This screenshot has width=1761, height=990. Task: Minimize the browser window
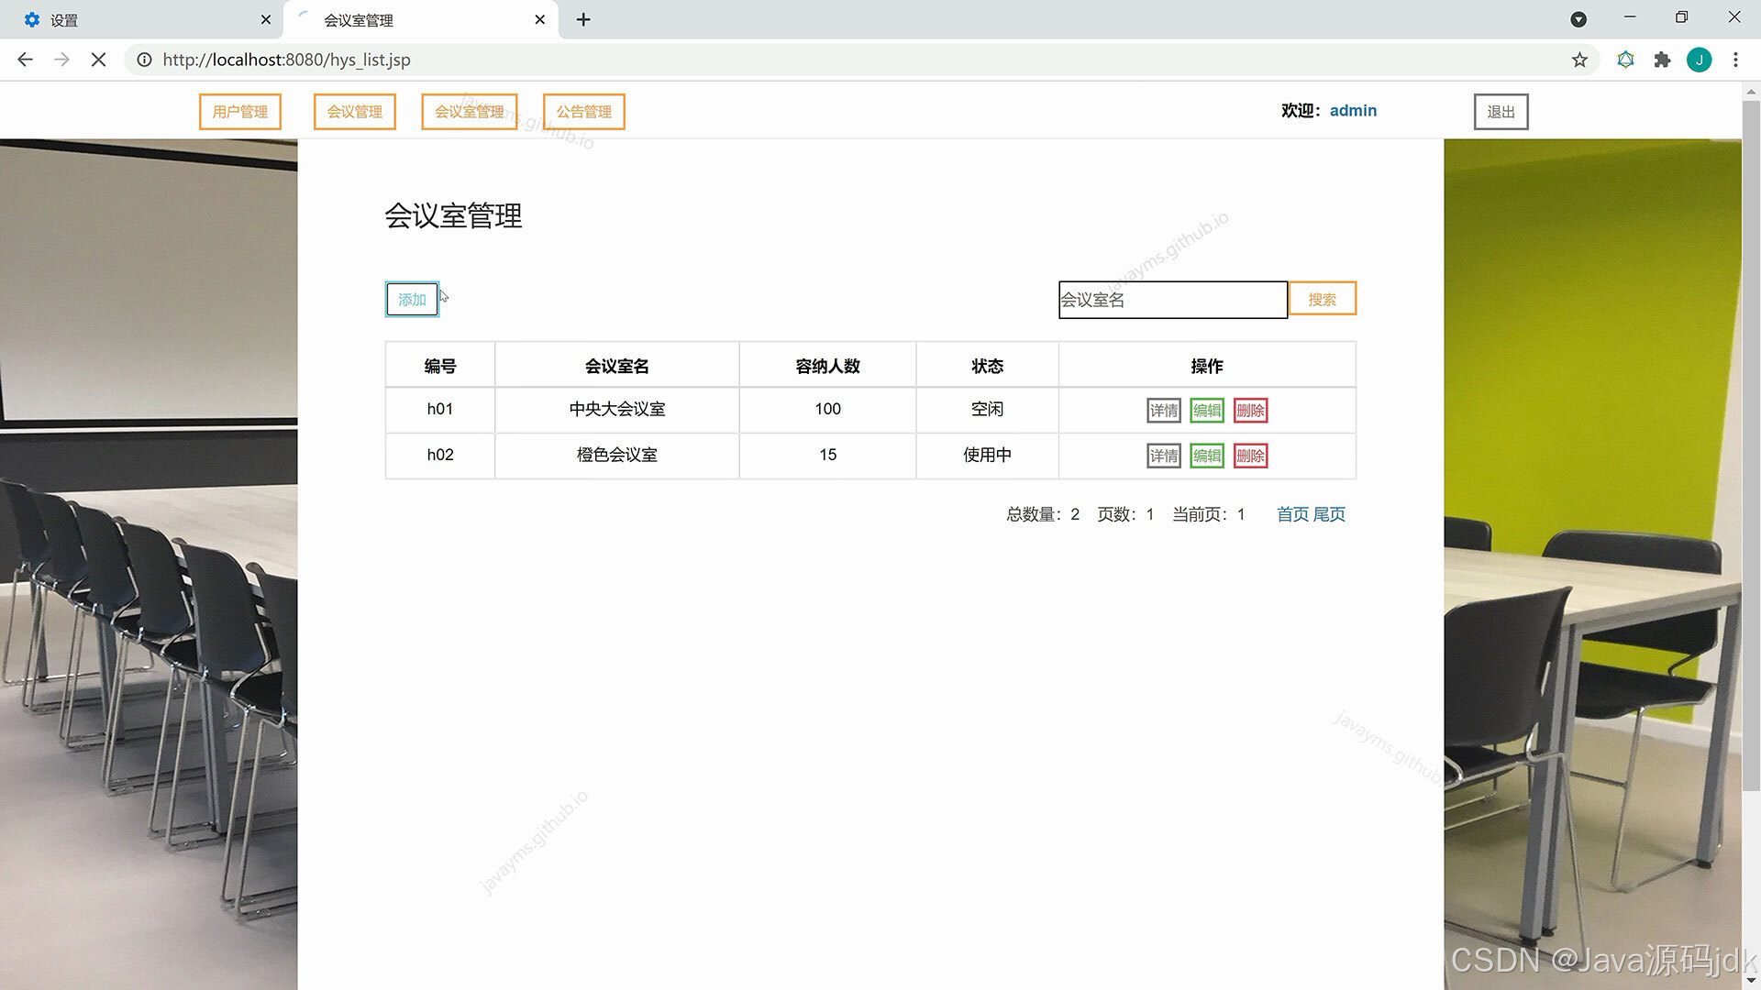point(1630,17)
